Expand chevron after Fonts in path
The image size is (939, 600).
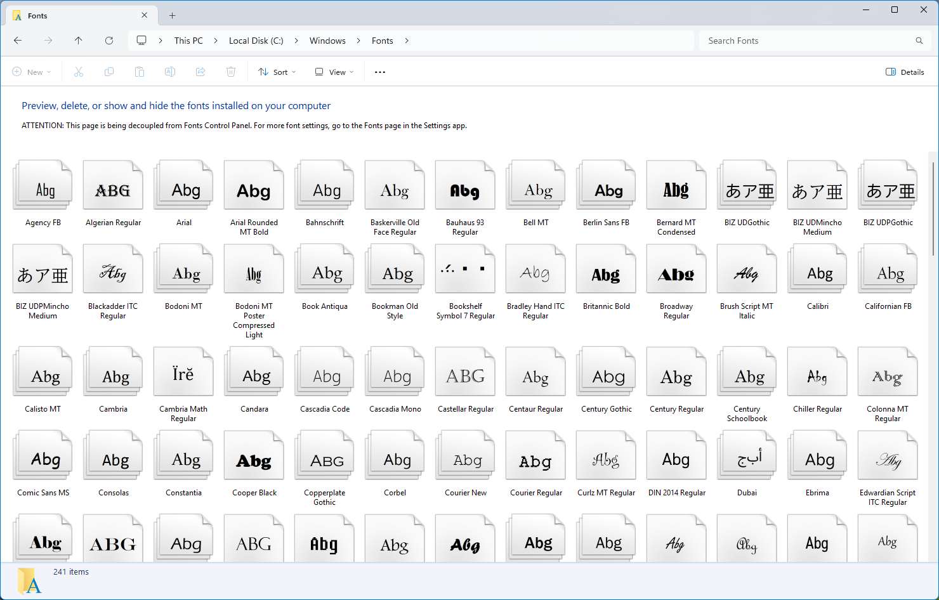tap(407, 41)
